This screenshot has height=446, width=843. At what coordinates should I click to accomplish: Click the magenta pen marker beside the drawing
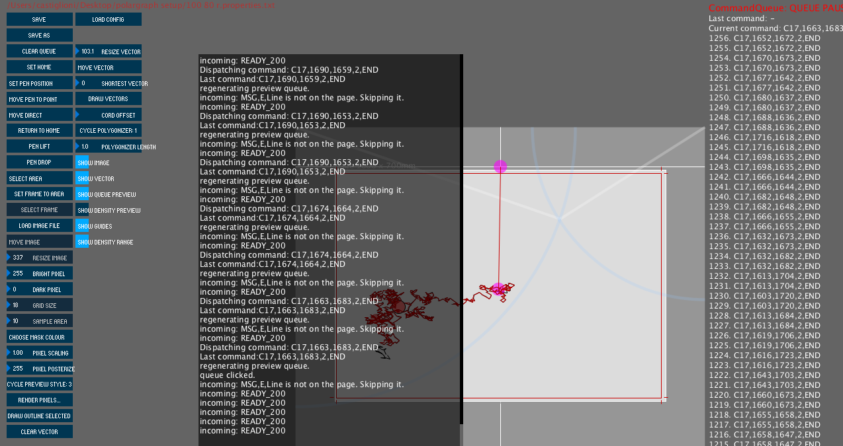pyautogui.click(x=498, y=289)
